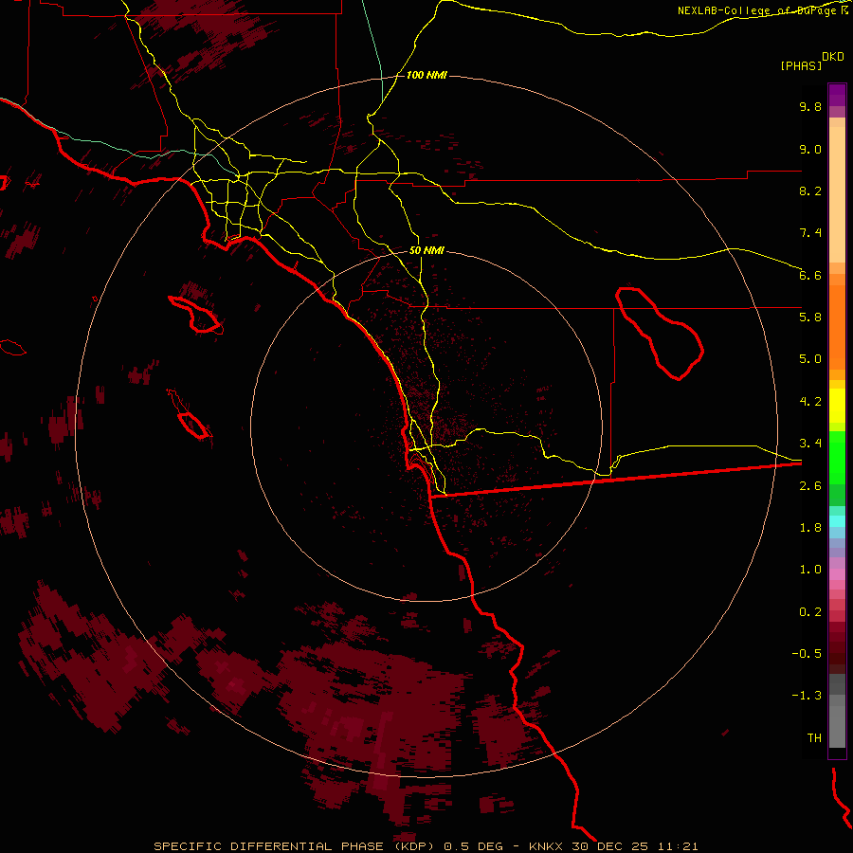Select the 6.6 scale value

(810, 275)
